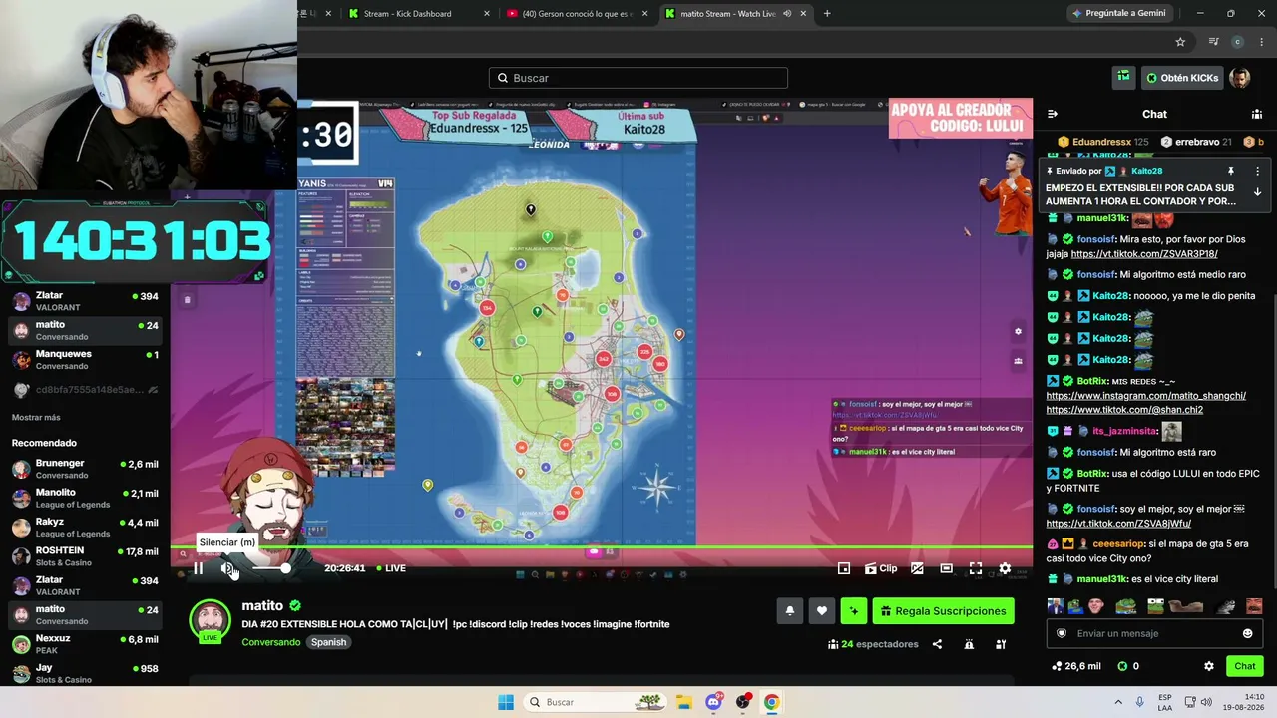Switch to the Stream - Kick Dashboard tab

tap(419, 14)
